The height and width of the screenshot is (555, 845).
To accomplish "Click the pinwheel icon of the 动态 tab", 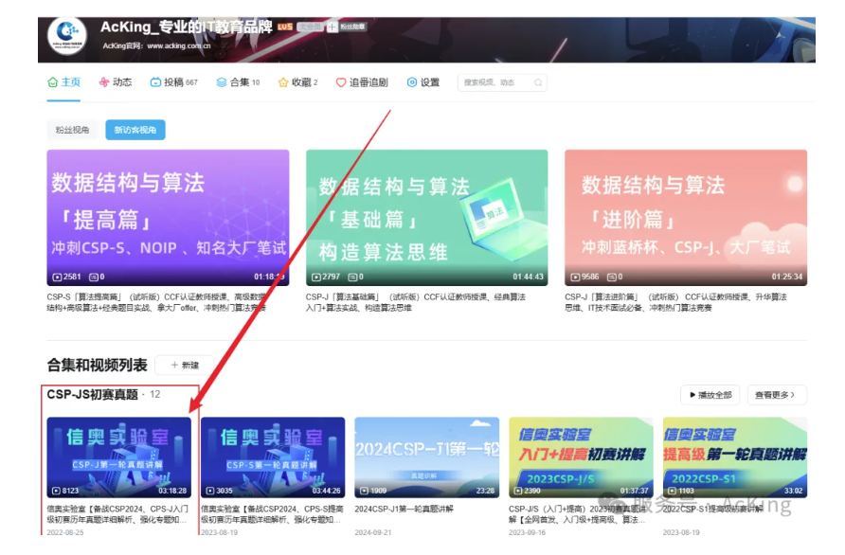I will (104, 82).
